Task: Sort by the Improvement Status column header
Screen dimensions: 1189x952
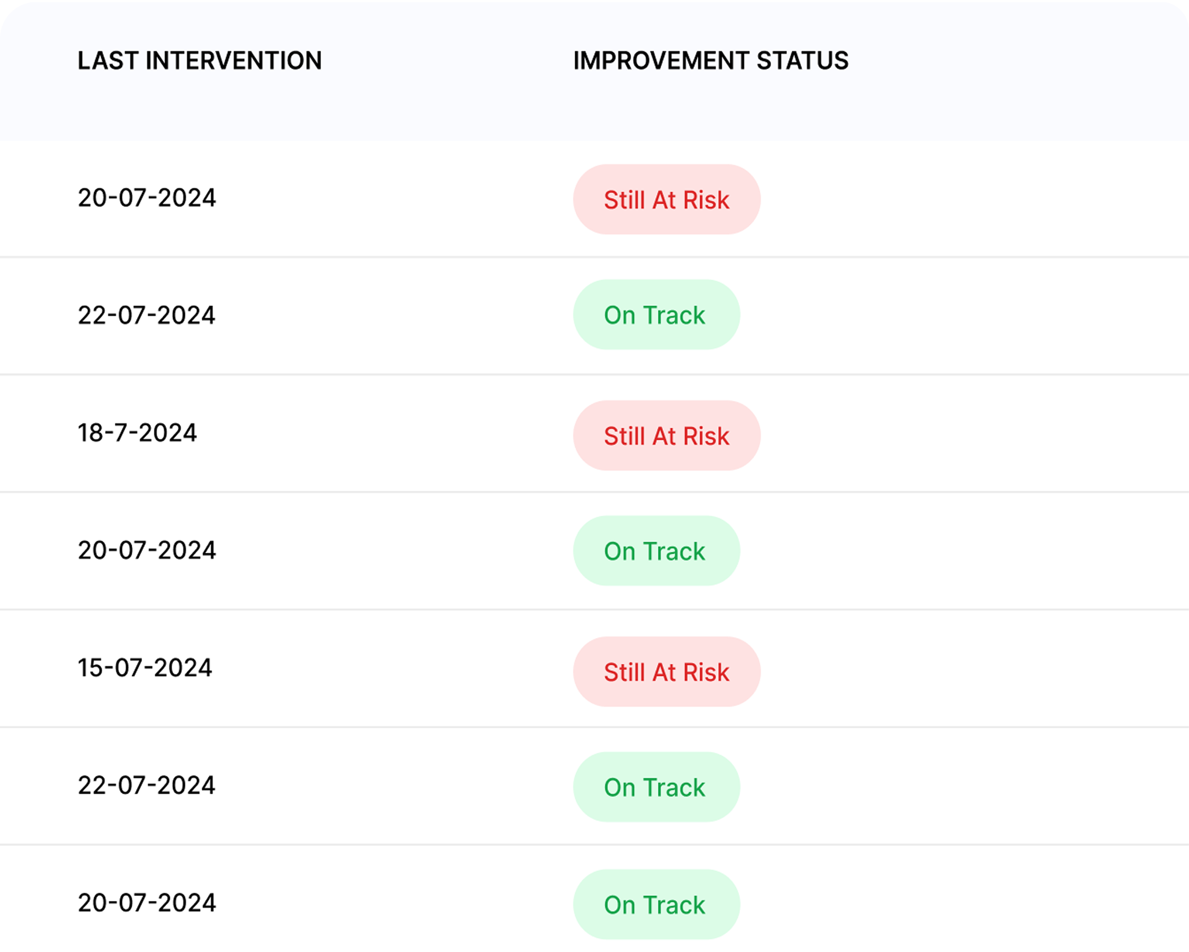Action: pyautogui.click(x=710, y=60)
